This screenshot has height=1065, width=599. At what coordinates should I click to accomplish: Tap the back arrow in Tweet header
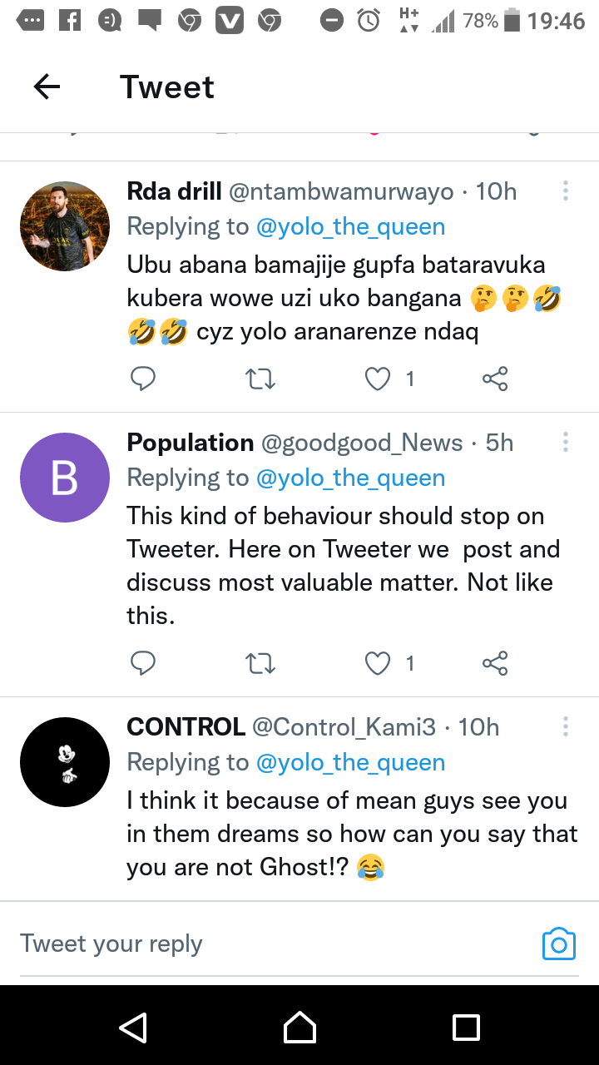pyautogui.click(x=47, y=87)
